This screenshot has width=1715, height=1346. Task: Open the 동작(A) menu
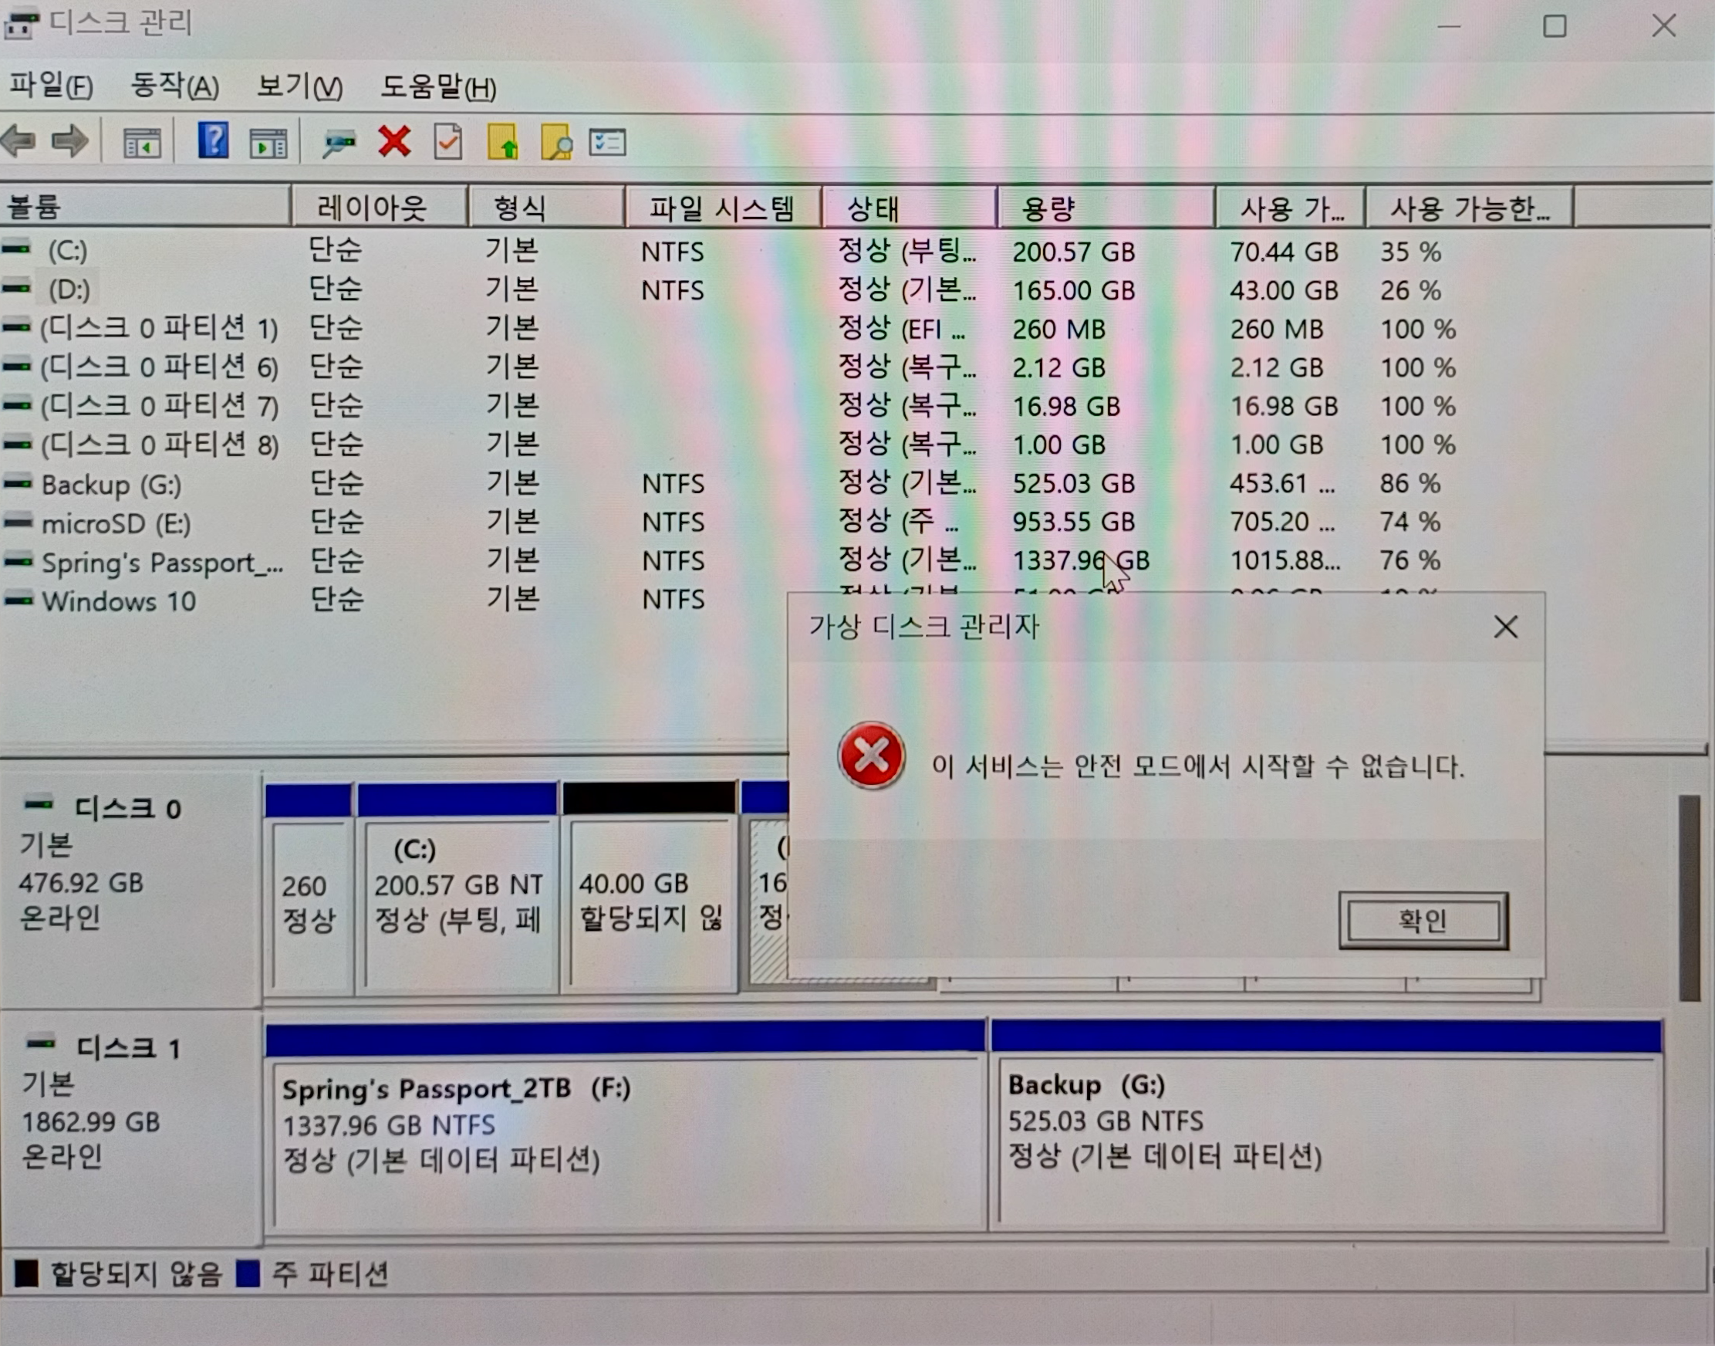click(174, 85)
